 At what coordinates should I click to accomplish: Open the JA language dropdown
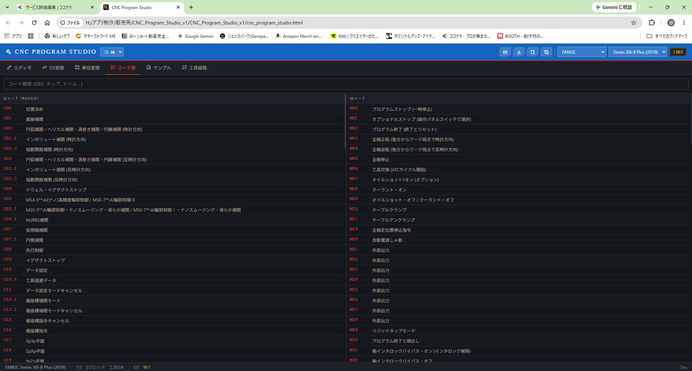[112, 52]
